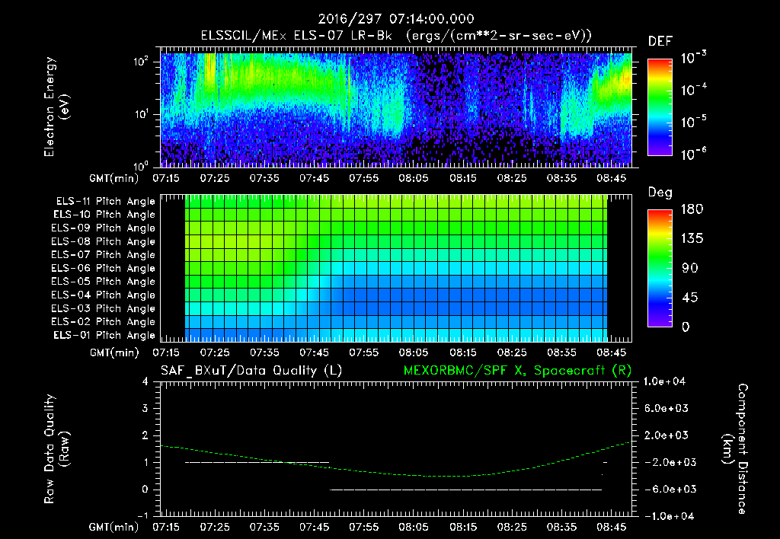Select the ELS-01 Pitch Angle row label
This screenshot has width=780, height=539.
[x=104, y=335]
